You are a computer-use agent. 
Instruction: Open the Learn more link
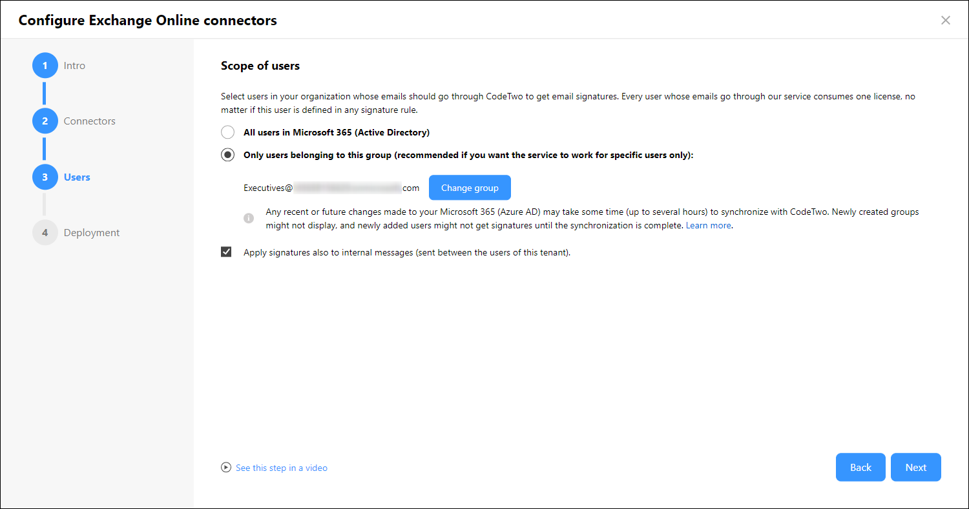point(708,226)
